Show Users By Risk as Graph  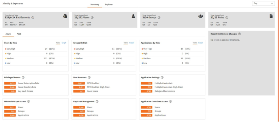tap(64, 43)
